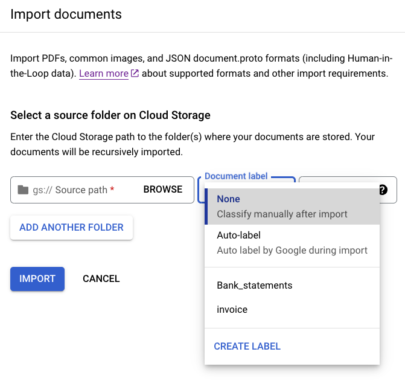The image size is (405, 381).
Task: Click the CANCEL button
Action: pyautogui.click(x=101, y=279)
